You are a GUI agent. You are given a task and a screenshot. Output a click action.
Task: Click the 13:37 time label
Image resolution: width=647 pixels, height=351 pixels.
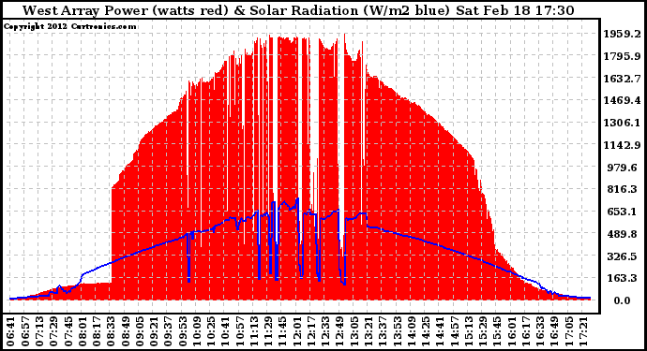click(383, 331)
